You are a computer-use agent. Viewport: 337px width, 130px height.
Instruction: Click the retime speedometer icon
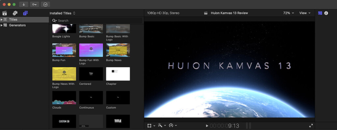[171, 125]
